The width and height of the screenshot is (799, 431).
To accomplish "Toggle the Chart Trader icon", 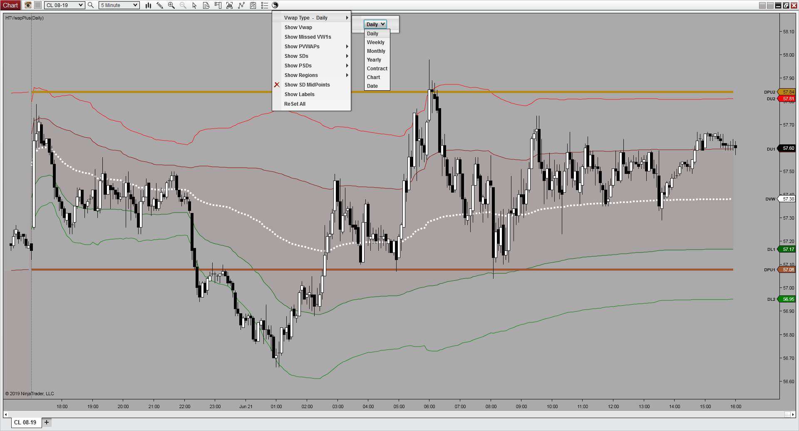I will pos(218,5).
